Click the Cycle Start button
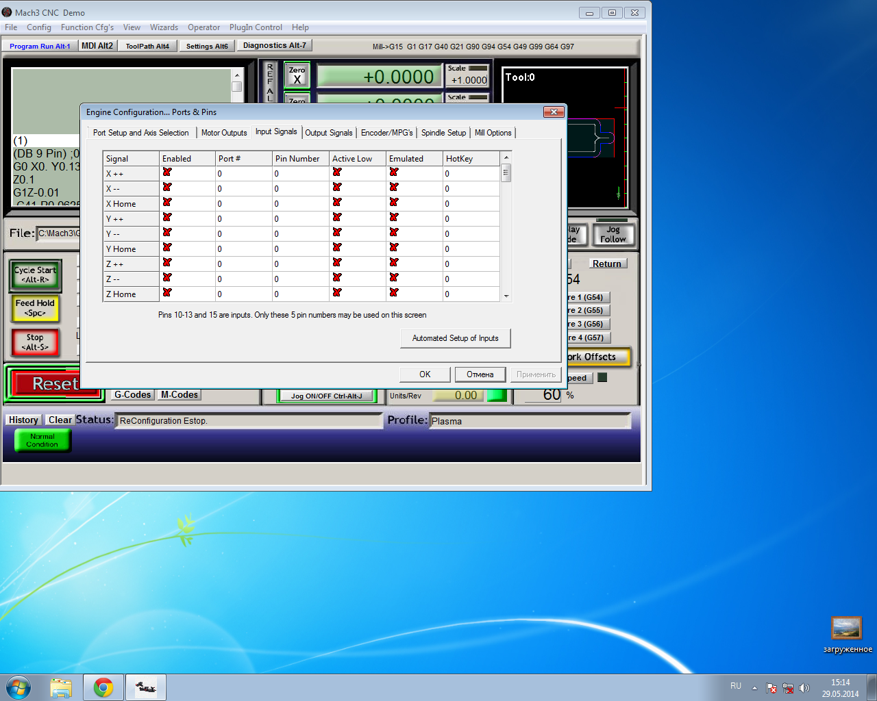Viewport: 877px width, 701px height. click(x=36, y=275)
